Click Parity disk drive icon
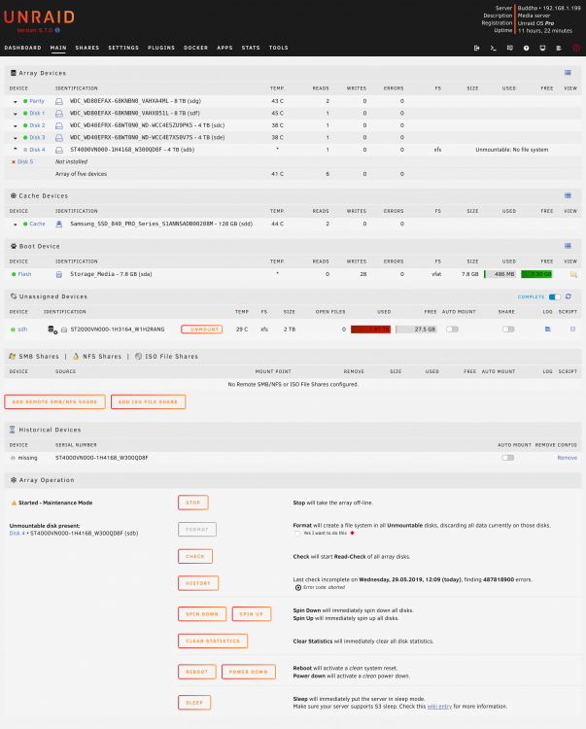The image size is (586, 729). [x=59, y=101]
